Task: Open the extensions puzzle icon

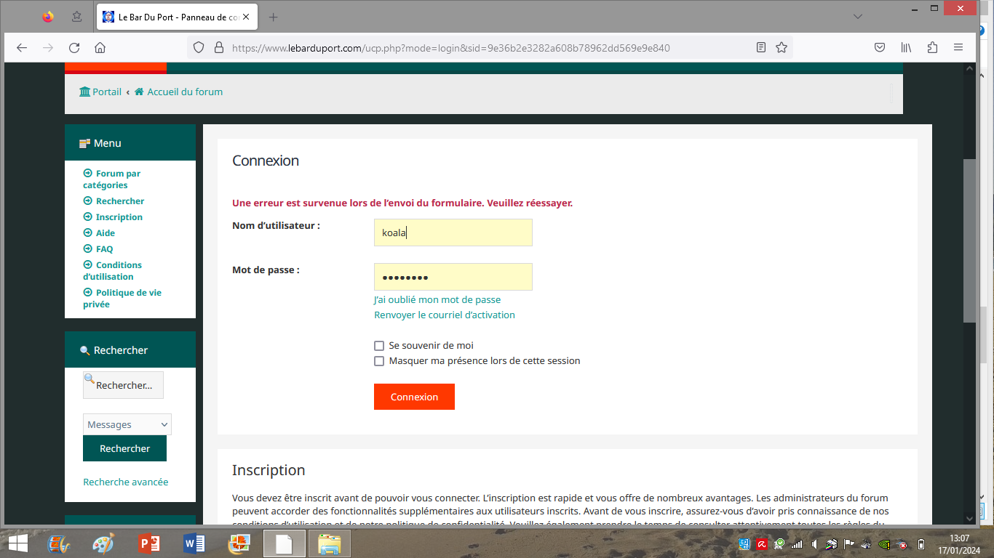Action: (932, 48)
